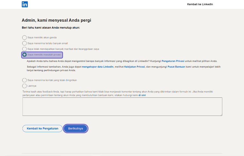Choose 'Saya menerima kontak yang tidak diinginkan'
Image resolution: width=244 pixels, height=156 pixels.
pos(24,80)
